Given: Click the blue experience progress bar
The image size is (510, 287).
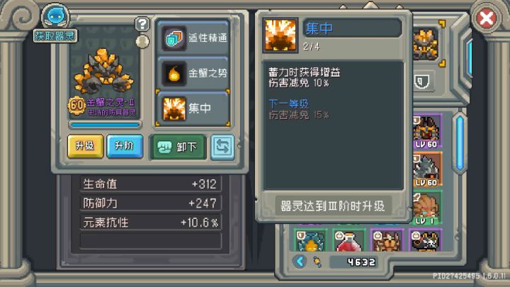Looking at the screenshot, I should point(105,125).
